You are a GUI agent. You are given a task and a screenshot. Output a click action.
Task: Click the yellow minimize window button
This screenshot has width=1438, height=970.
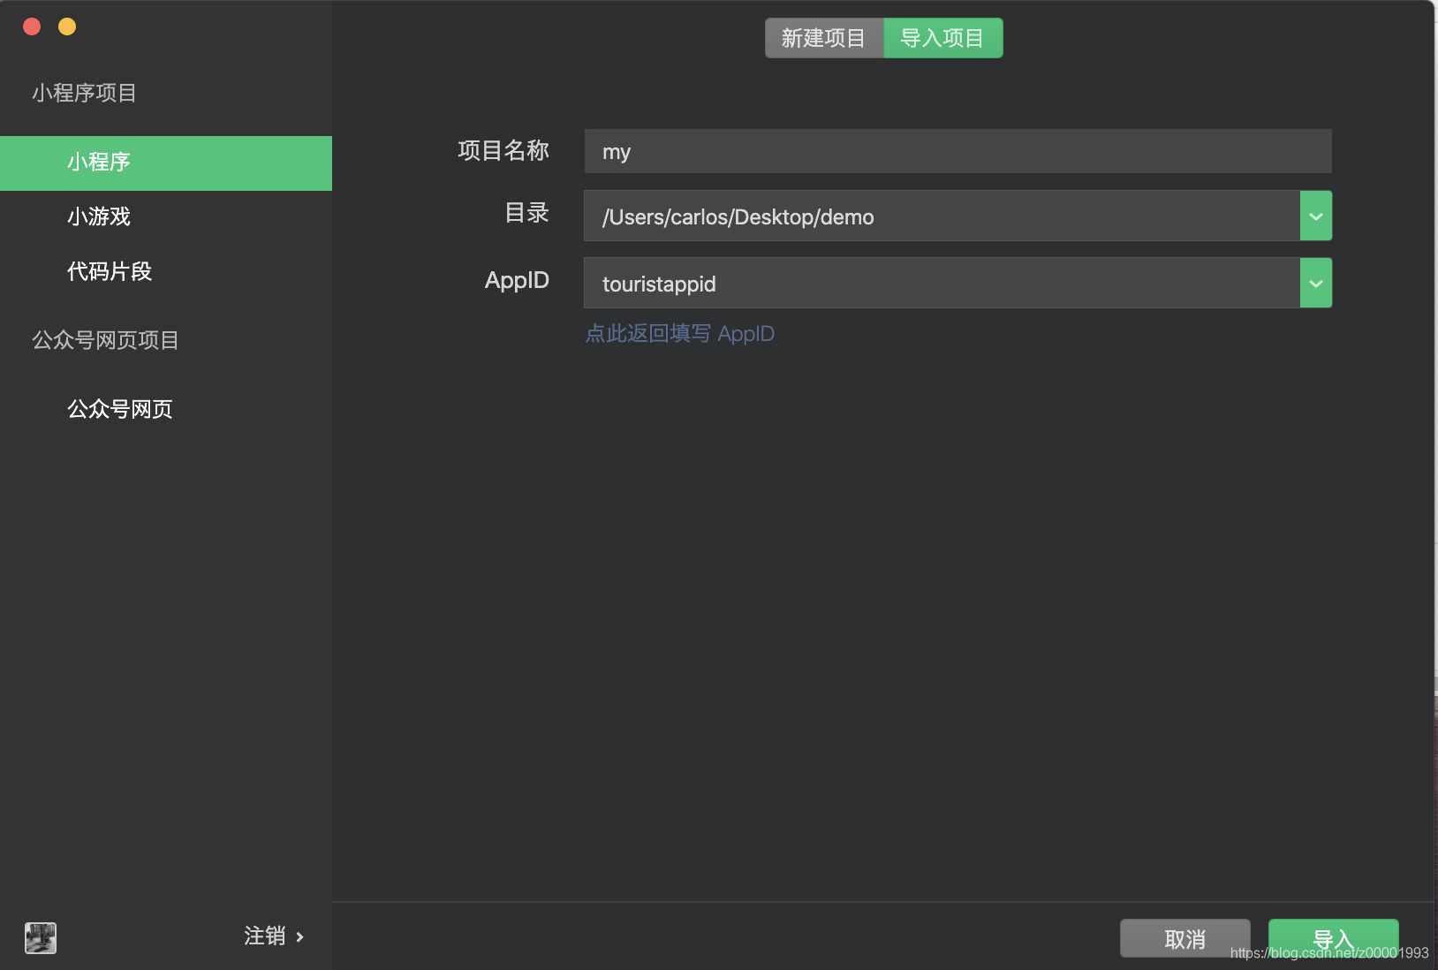pos(67,27)
